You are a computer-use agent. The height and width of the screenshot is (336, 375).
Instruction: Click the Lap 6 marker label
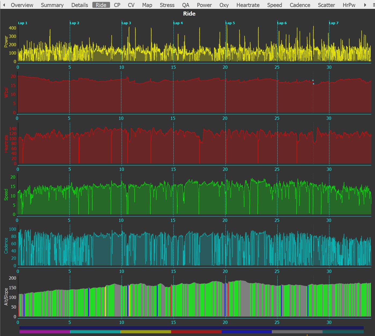[x=282, y=23]
